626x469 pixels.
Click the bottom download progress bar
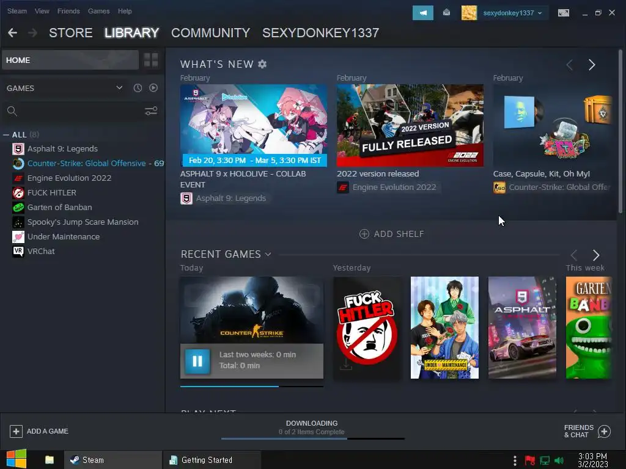tap(312, 438)
